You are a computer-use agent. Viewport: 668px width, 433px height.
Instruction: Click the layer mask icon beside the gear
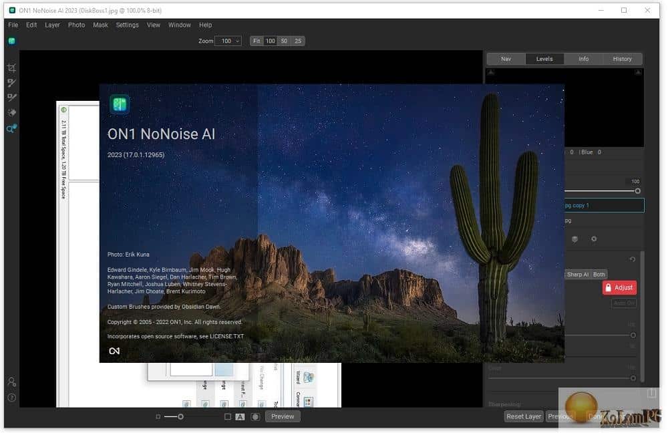click(x=574, y=239)
